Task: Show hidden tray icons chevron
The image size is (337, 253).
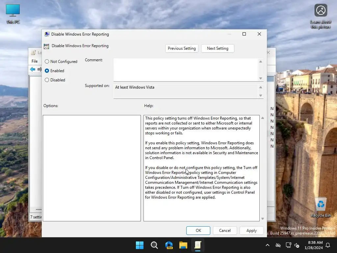Action: [268, 245]
